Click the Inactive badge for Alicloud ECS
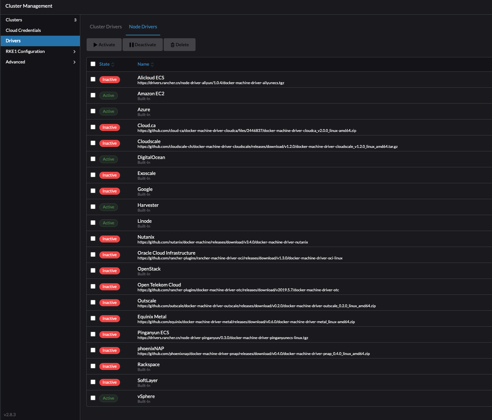The height and width of the screenshot is (420, 492). 110,80
